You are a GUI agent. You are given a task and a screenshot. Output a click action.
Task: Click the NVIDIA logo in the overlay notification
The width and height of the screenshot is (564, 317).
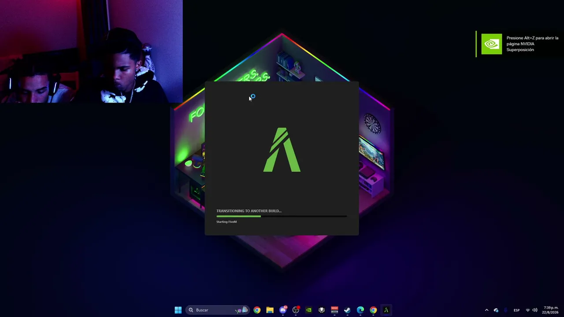(x=491, y=44)
